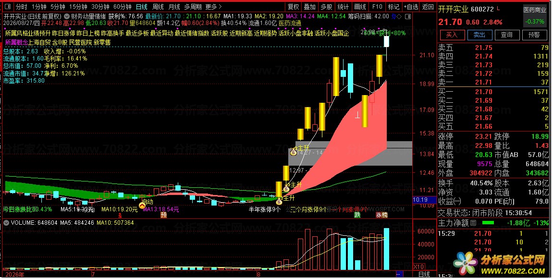Expand VOLUME indicator dropdown arrow
The image size is (553, 279).
click(x=6, y=223)
